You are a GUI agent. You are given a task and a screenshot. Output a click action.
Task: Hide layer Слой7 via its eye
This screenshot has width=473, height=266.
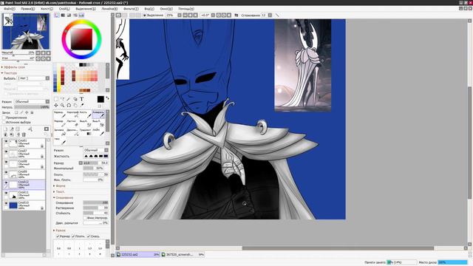point(6,151)
